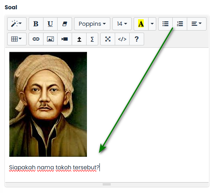Screen dimensions: 215x193
Task: Toggle underline formatting
Action: tap(50, 24)
